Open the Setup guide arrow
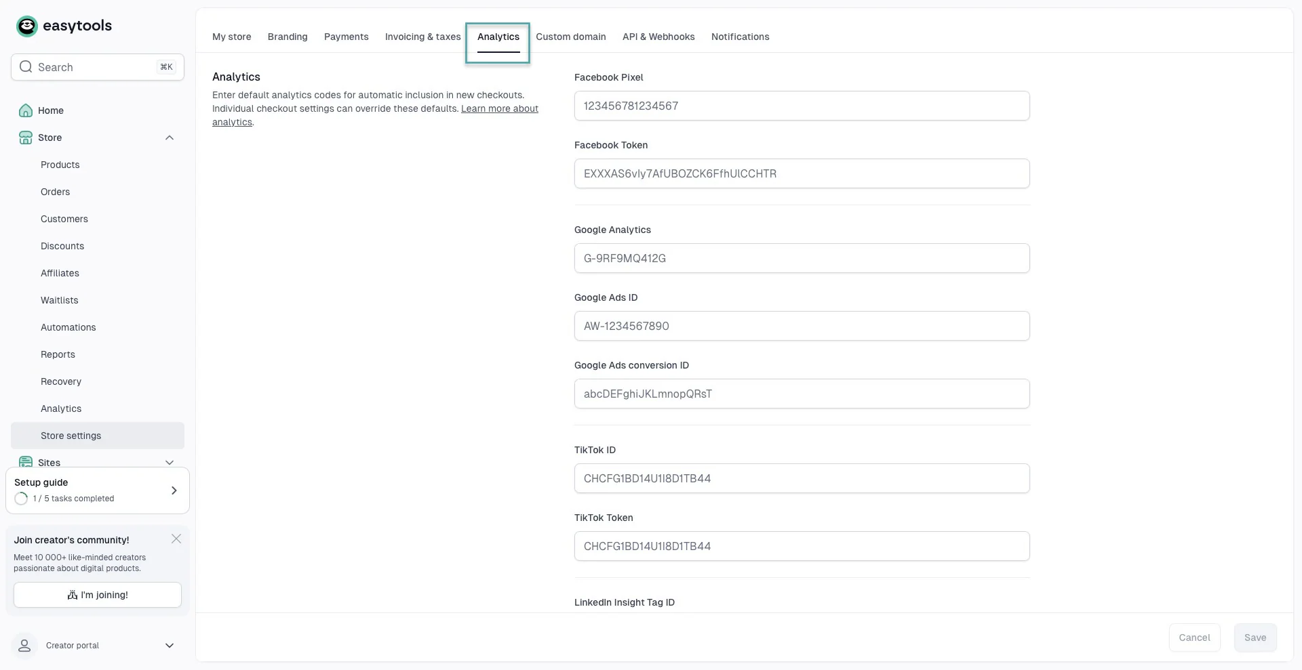Viewport: 1302px width, 670px height. tap(174, 490)
